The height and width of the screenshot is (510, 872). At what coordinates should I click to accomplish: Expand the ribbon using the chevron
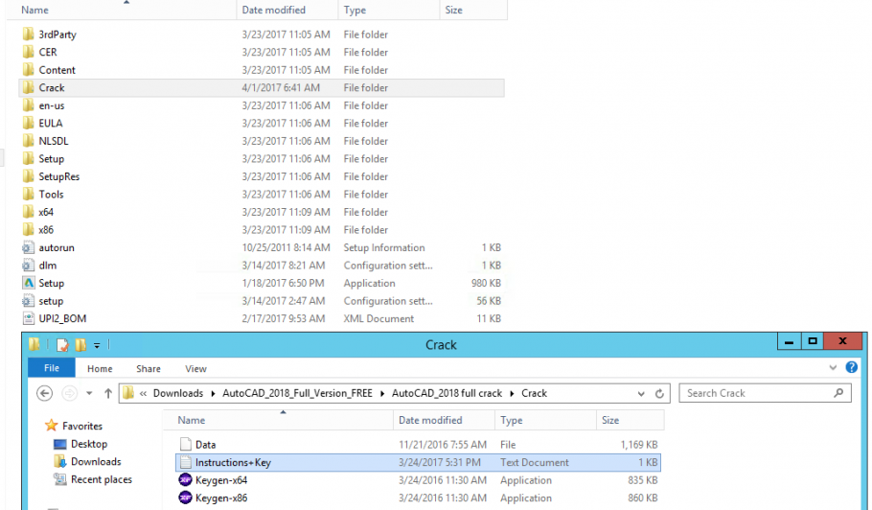tap(833, 367)
